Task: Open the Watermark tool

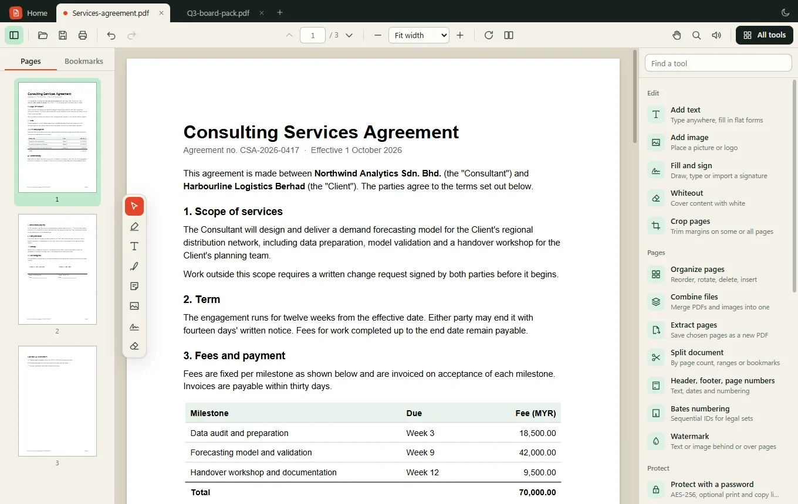Action: 717,441
